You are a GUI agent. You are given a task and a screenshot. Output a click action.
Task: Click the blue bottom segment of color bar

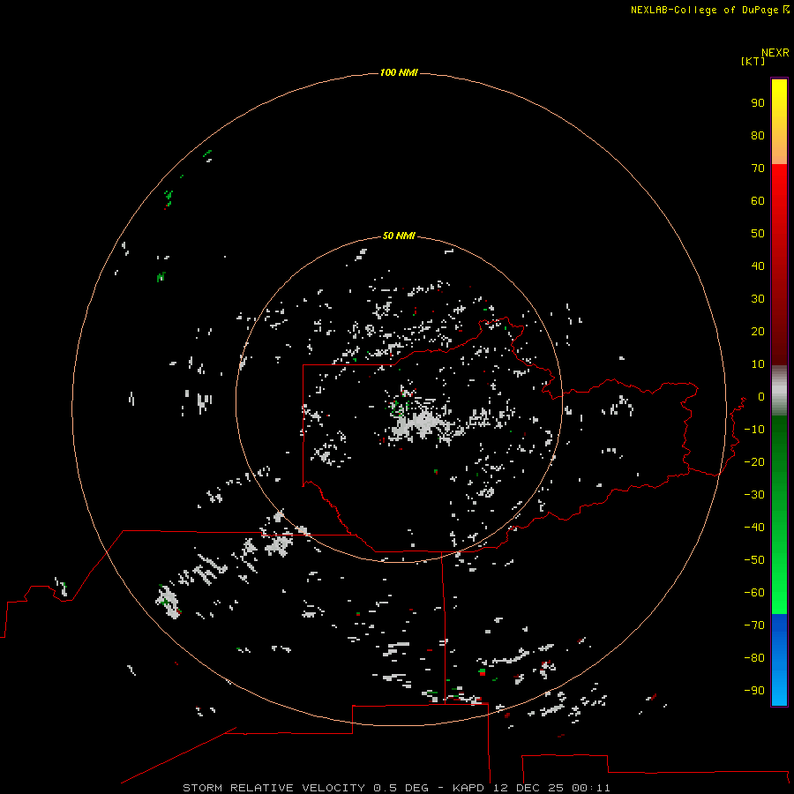[779, 660]
